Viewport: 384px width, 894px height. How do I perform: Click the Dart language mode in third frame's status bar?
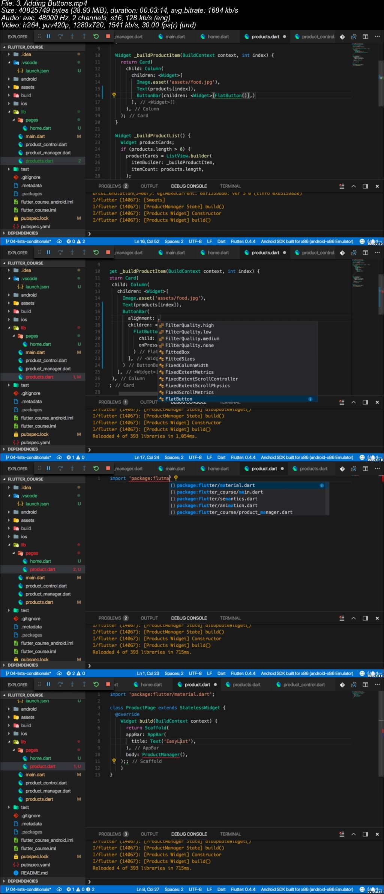pos(221,674)
